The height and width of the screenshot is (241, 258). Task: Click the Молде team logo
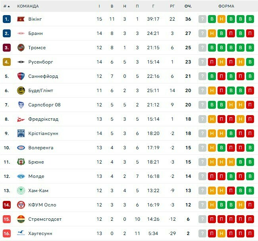click(x=21, y=176)
